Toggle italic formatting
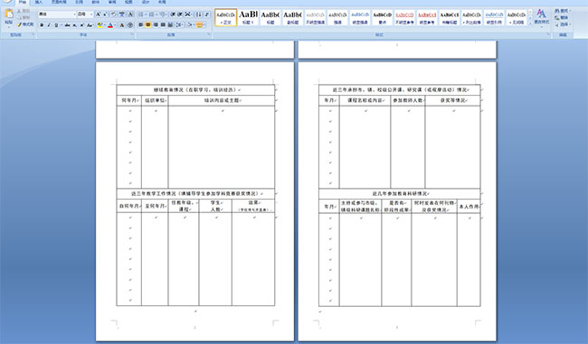Viewport: 588px width, 344px height. pos(49,25)
